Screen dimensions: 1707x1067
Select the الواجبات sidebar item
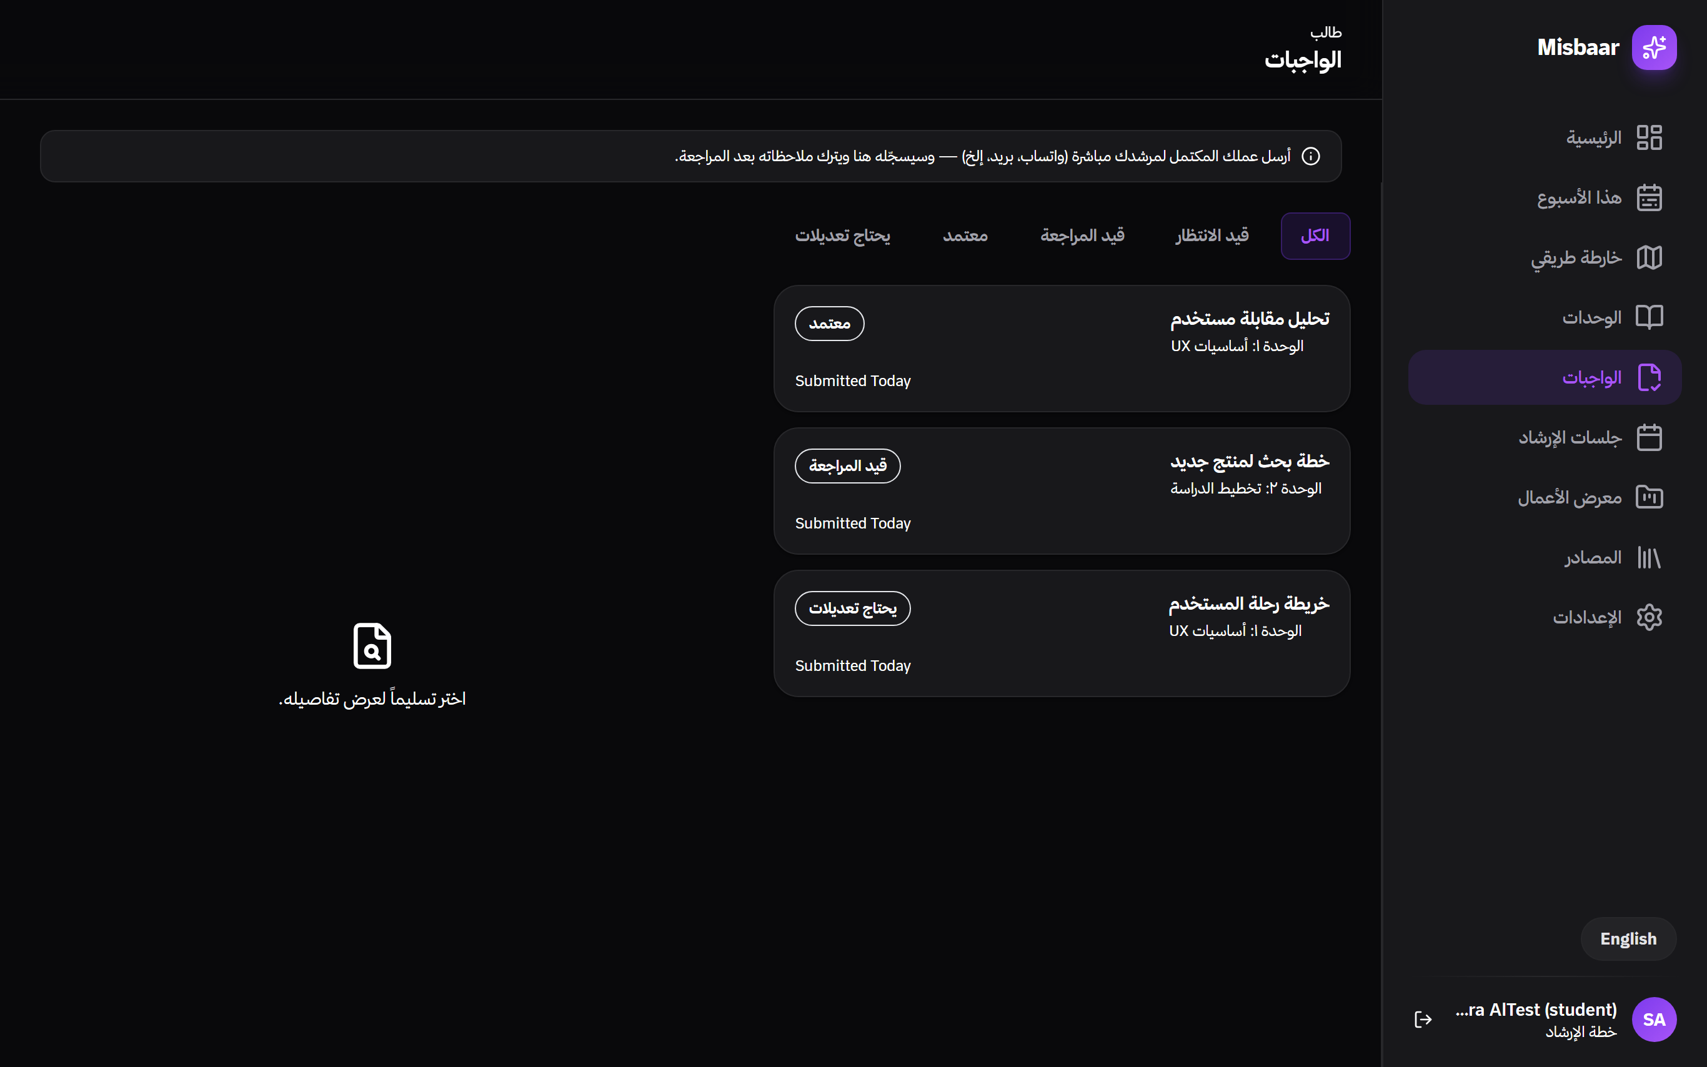point(1544,377)
